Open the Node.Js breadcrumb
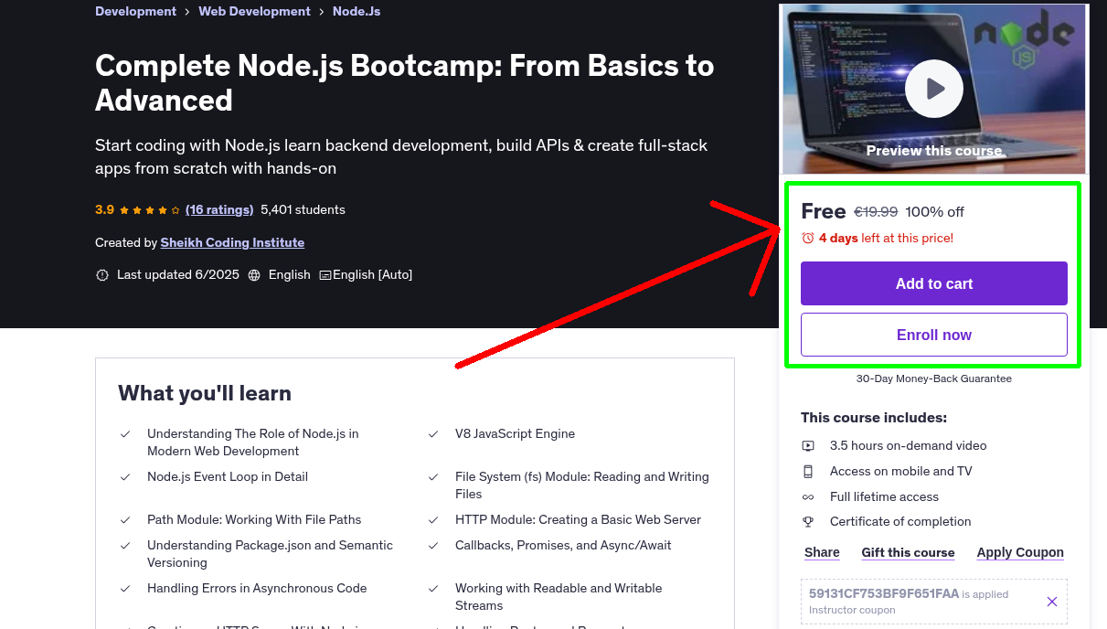This screenshot has height=629, width=1107. (357, 12)
